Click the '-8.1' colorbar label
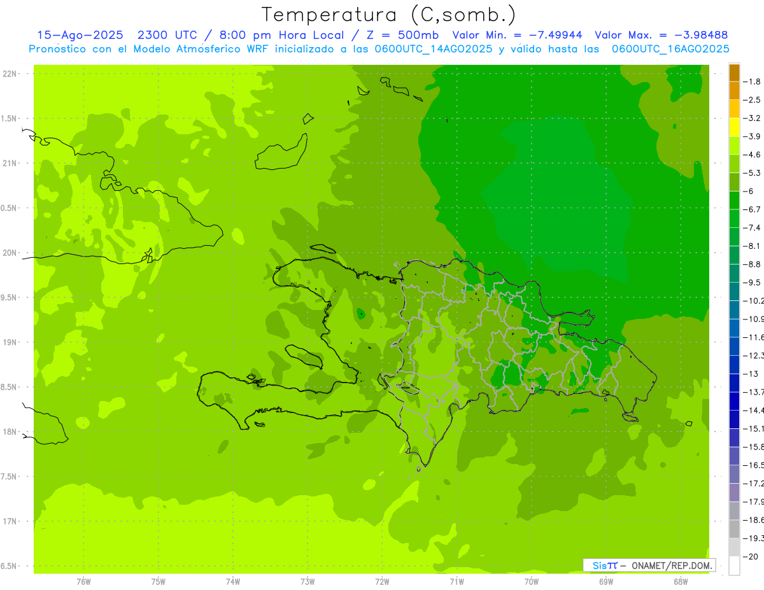The height and width of the screenshot is (590, 764). click(x=752, y=246)
